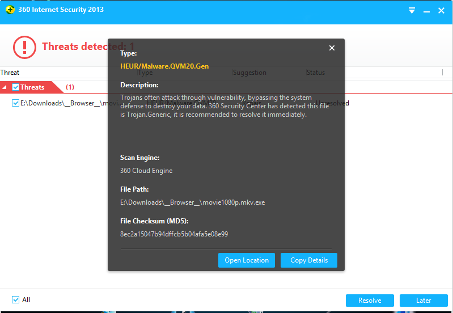Select the E:\Downloads\__Browser__ threat row

click(x=226, y=103)
